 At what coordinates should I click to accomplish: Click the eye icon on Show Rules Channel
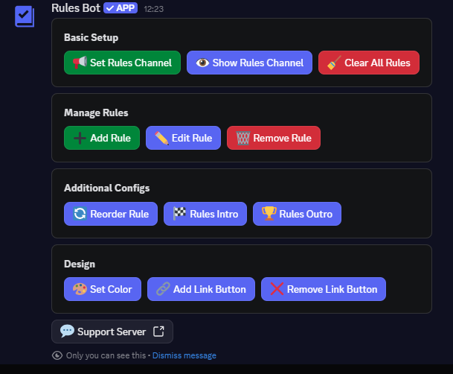202,63
